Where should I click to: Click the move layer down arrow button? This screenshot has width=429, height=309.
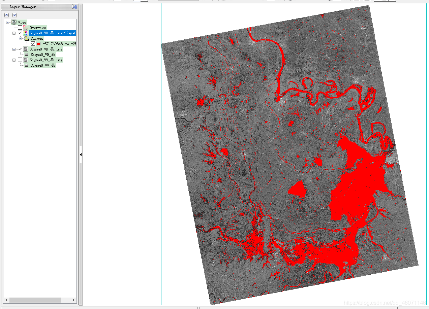click(x=14, y=15)
